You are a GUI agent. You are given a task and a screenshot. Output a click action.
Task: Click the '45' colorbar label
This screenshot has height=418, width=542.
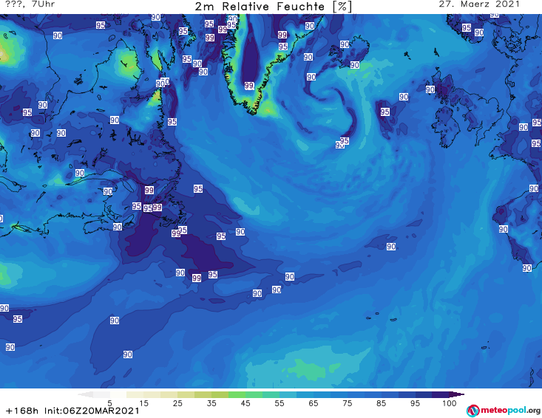click(x=245, y=403)
